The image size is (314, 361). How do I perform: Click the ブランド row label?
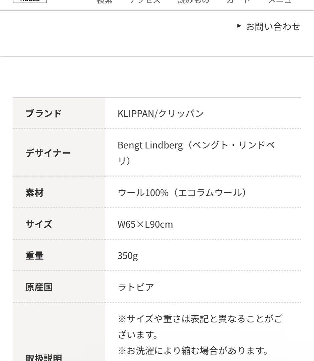coord(44,114)
